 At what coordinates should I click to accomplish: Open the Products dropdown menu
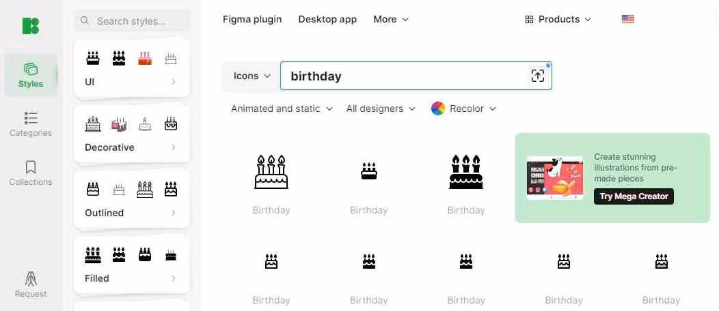pyautogui.click(x=558, y=19)
